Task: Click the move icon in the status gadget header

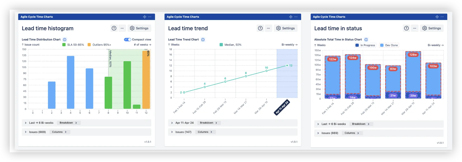Action: pos(437,17)
